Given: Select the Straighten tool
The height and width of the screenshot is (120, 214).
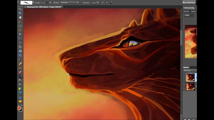Looking at the screenshot, I should pyautogui.click(x=20, y=55).
